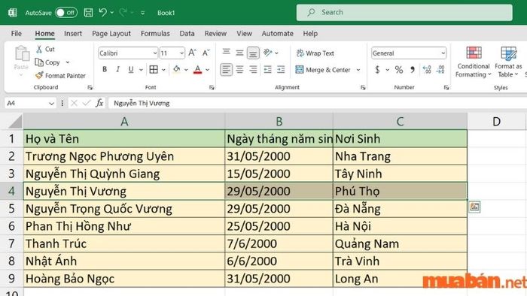
Task: Click the Select All corner triangle
Action: click(x=15, y=122)
